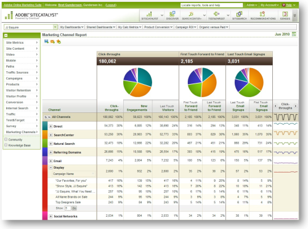This screenshot has width=308, height=229.
Task: Click the Show rows count field
Action: click(68, 208)
